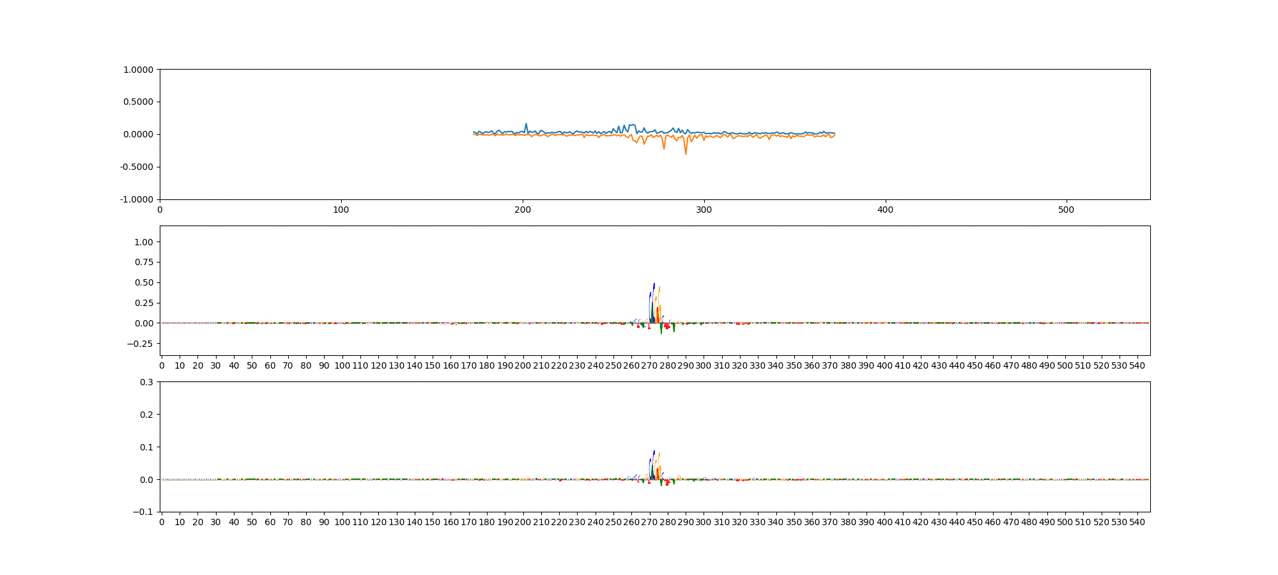1278x575 pixels.
Task: Click the 1.00 y-axis label in middle plot
Action: coord(143,242)
